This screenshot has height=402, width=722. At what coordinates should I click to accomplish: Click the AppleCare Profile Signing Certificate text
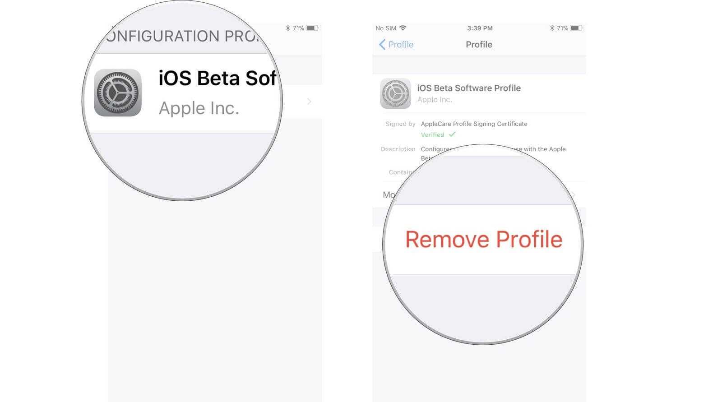tap(474, 124)
